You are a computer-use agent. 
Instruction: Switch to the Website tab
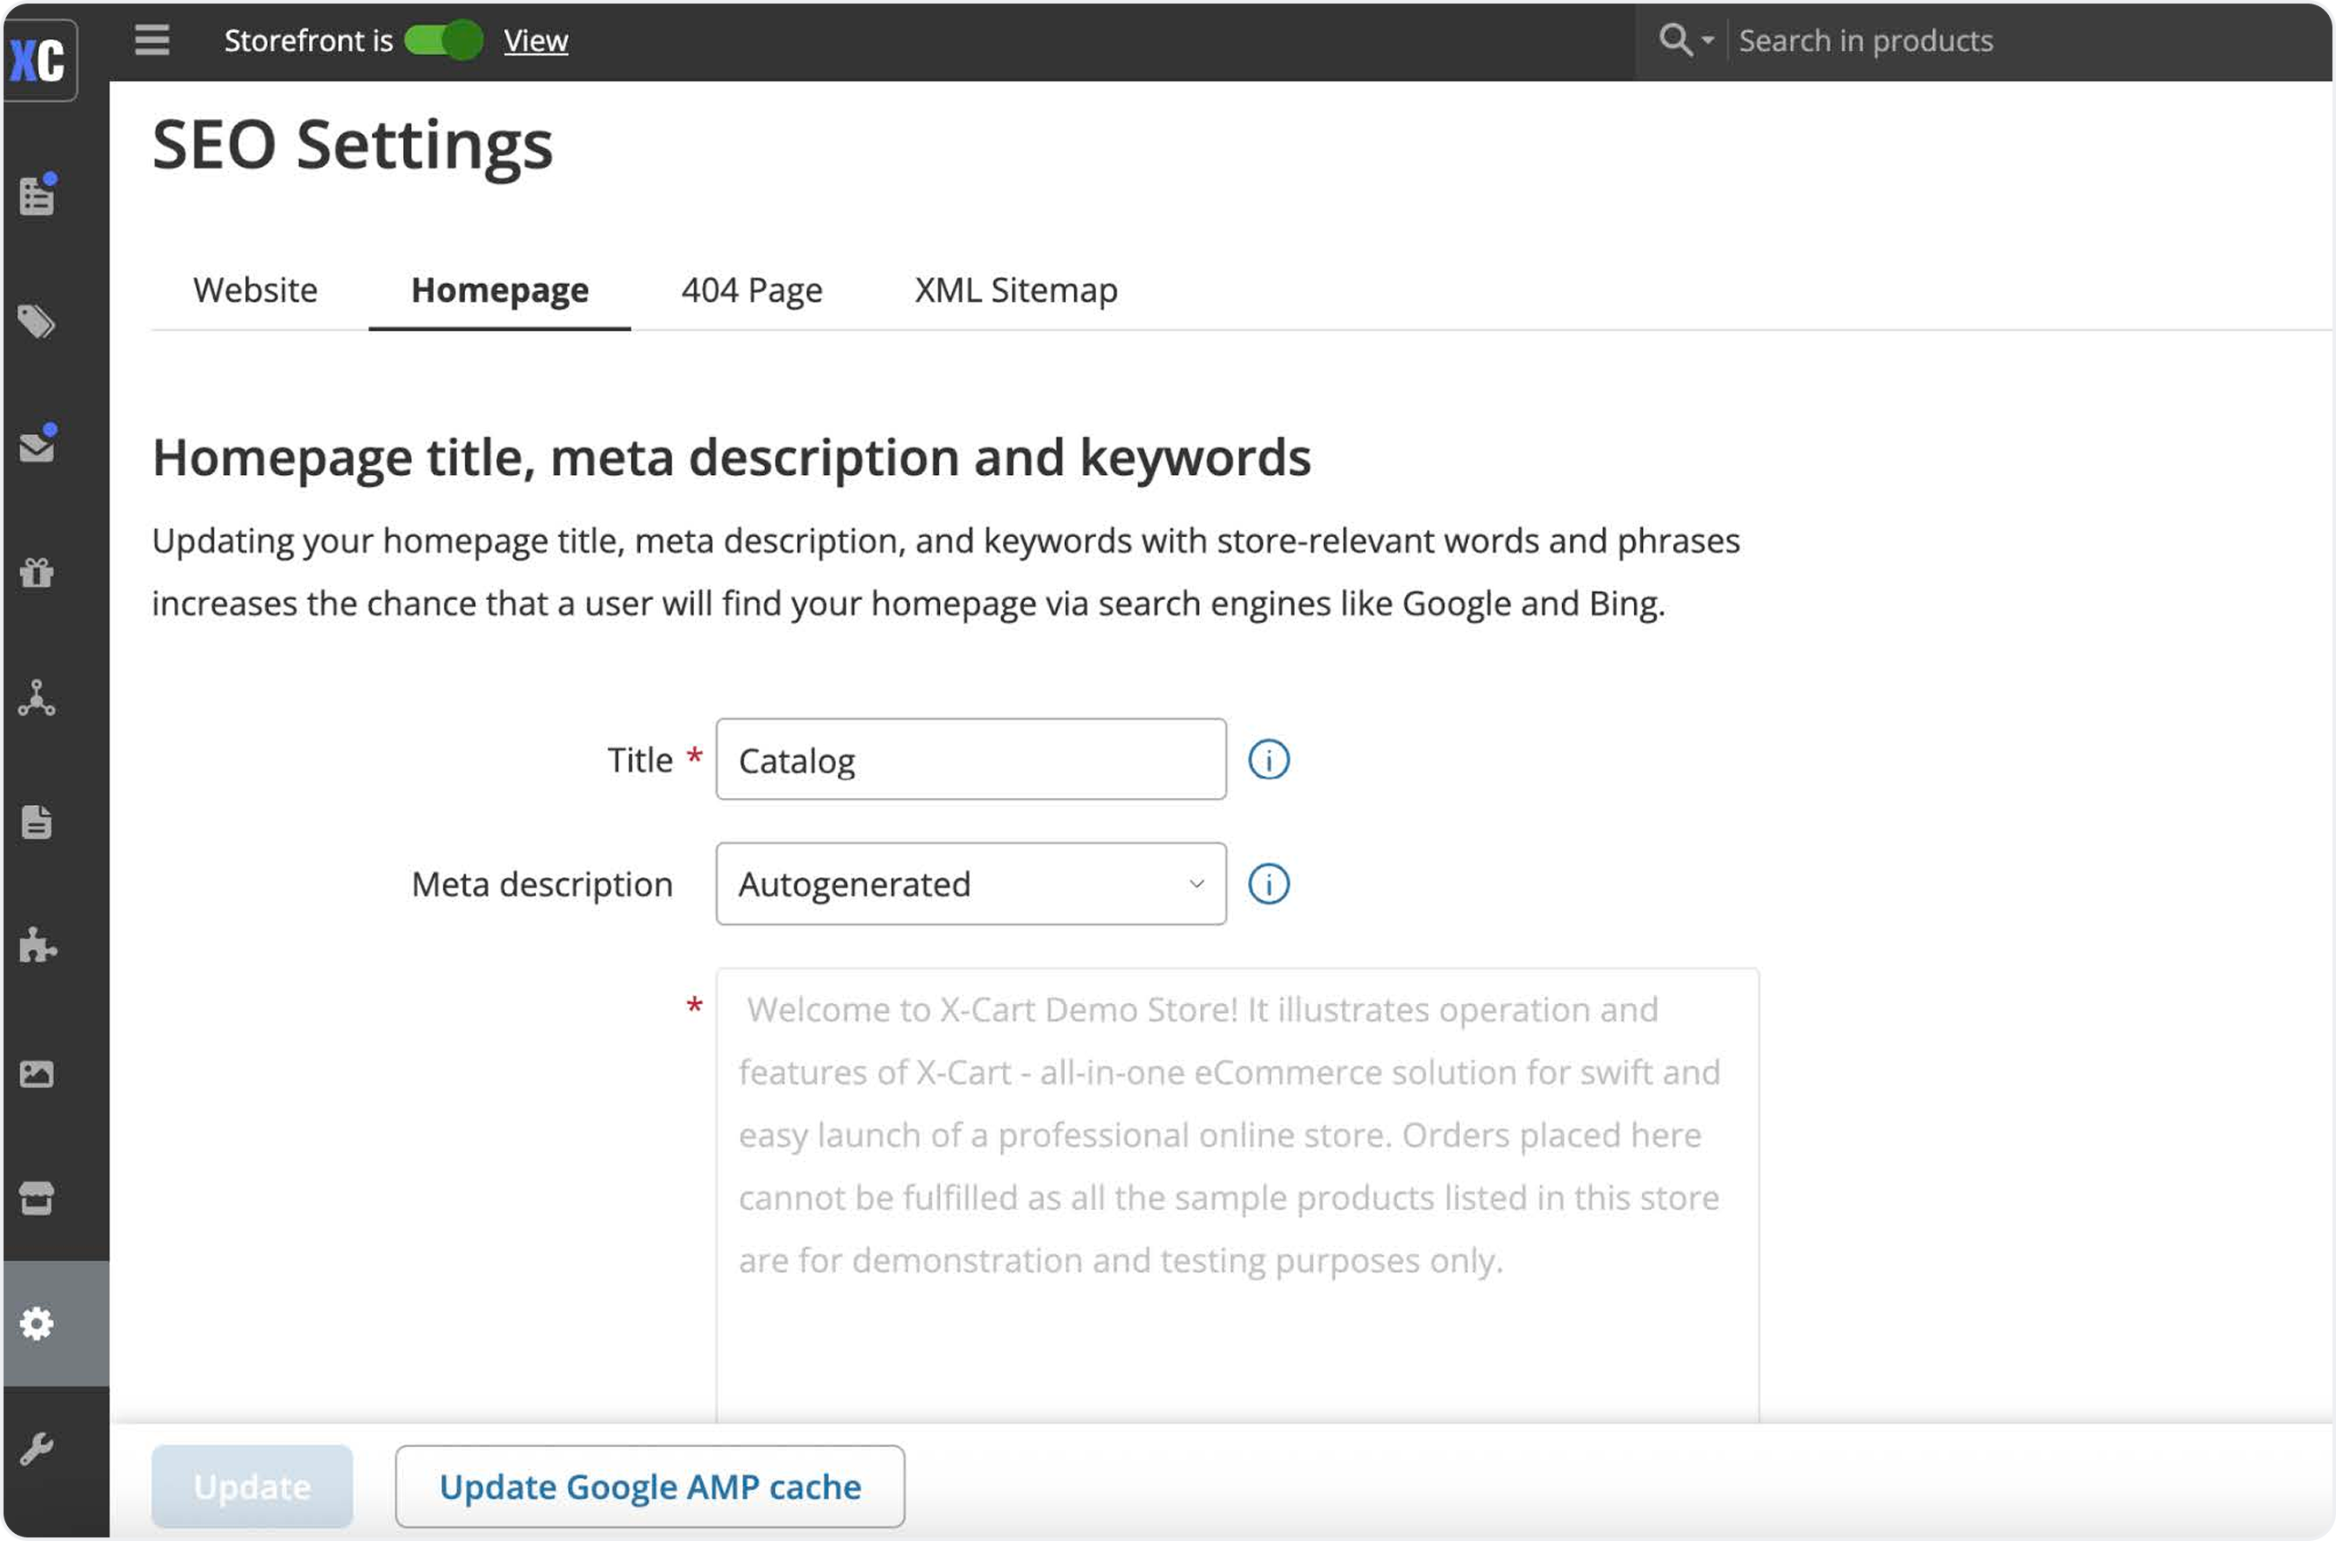(x=256, y=290)
